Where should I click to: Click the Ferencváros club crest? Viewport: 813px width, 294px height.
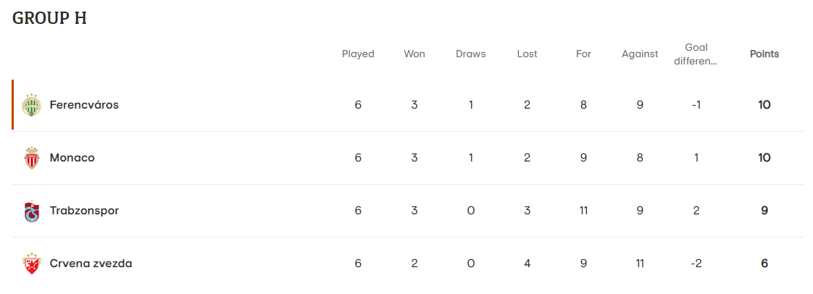pyautogui.click(x=30, y=105)
